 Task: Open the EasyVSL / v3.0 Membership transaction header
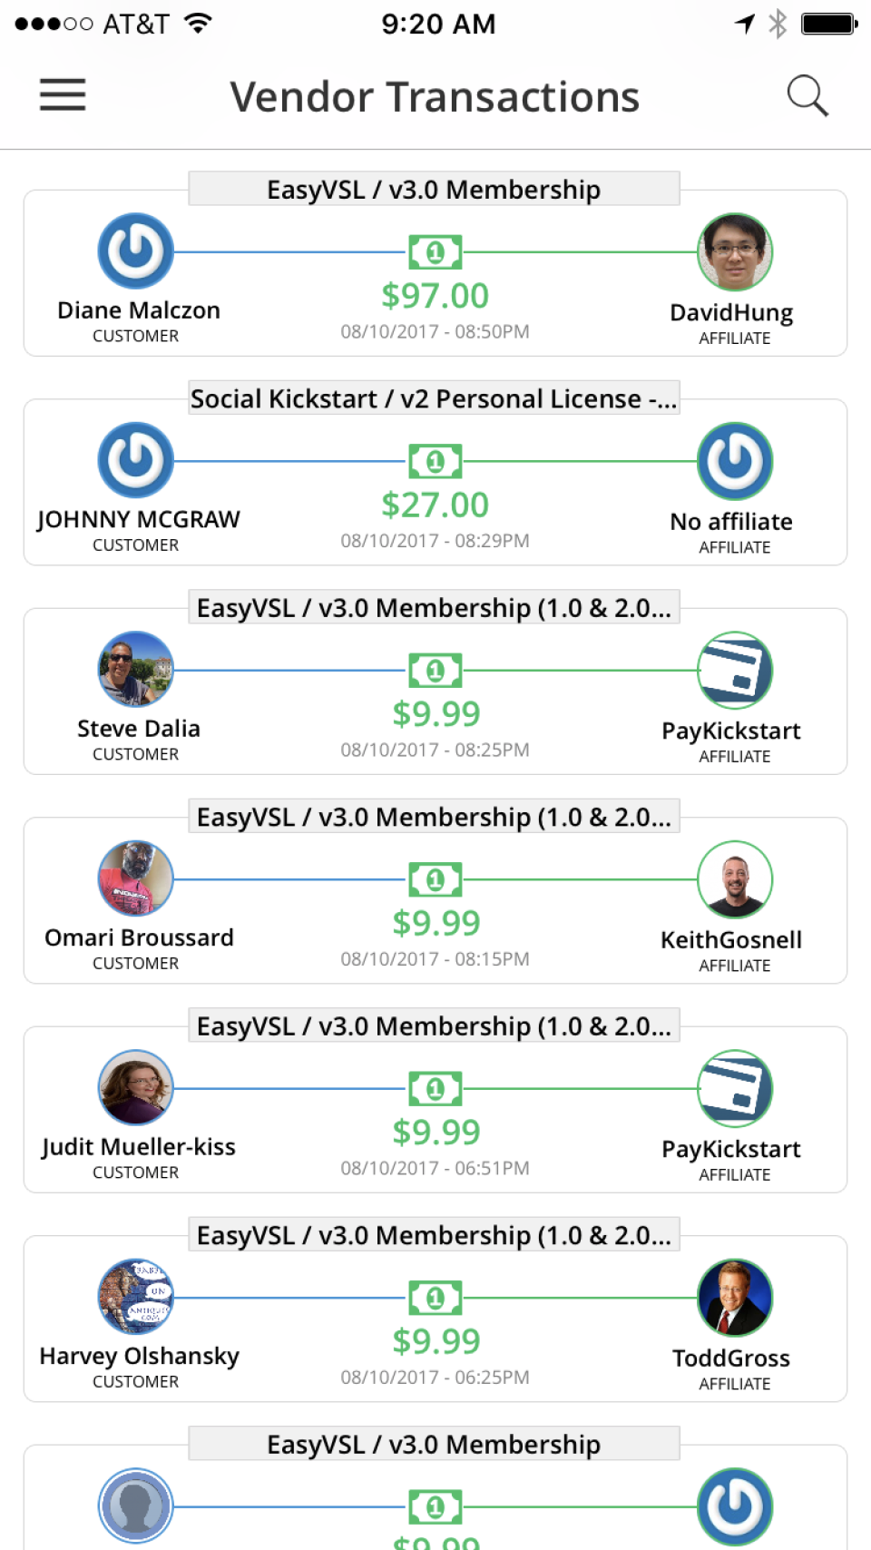click(x=434, y=189)
